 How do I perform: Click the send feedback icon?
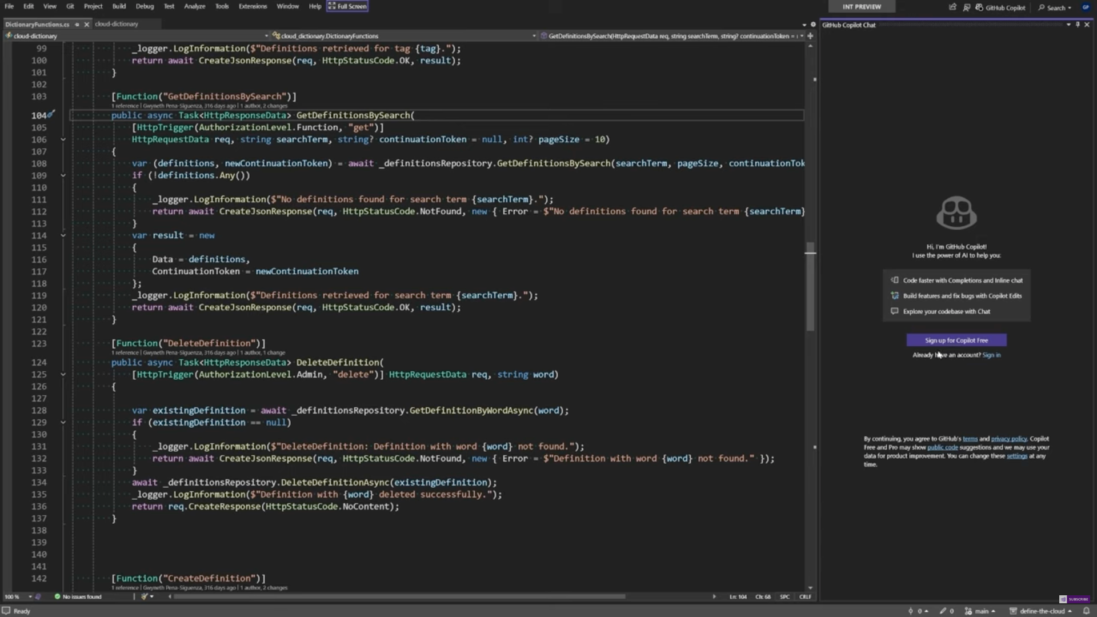[x=966, y=7]
